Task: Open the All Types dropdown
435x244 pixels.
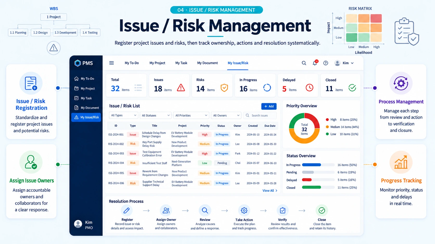Action: coord(124,115)
